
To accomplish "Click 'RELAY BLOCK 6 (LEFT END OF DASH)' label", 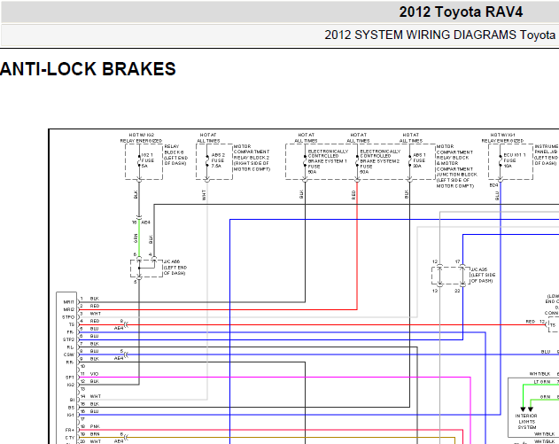I will tap(175, 155).
